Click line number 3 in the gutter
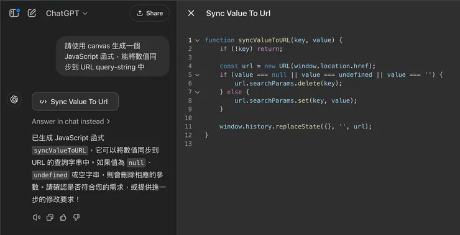Viewport: 460px width, 235px height. tap(190, 58)
